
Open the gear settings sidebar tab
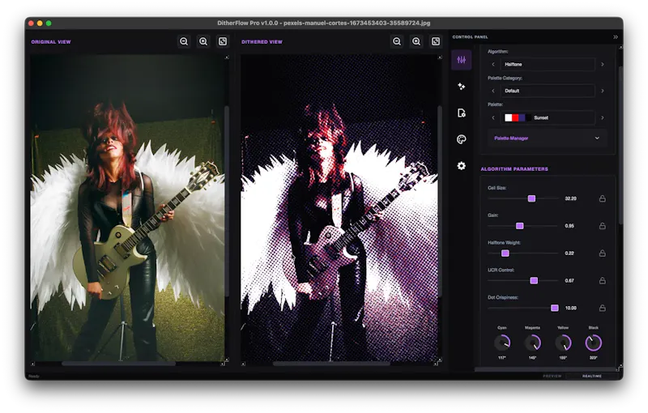461,166
